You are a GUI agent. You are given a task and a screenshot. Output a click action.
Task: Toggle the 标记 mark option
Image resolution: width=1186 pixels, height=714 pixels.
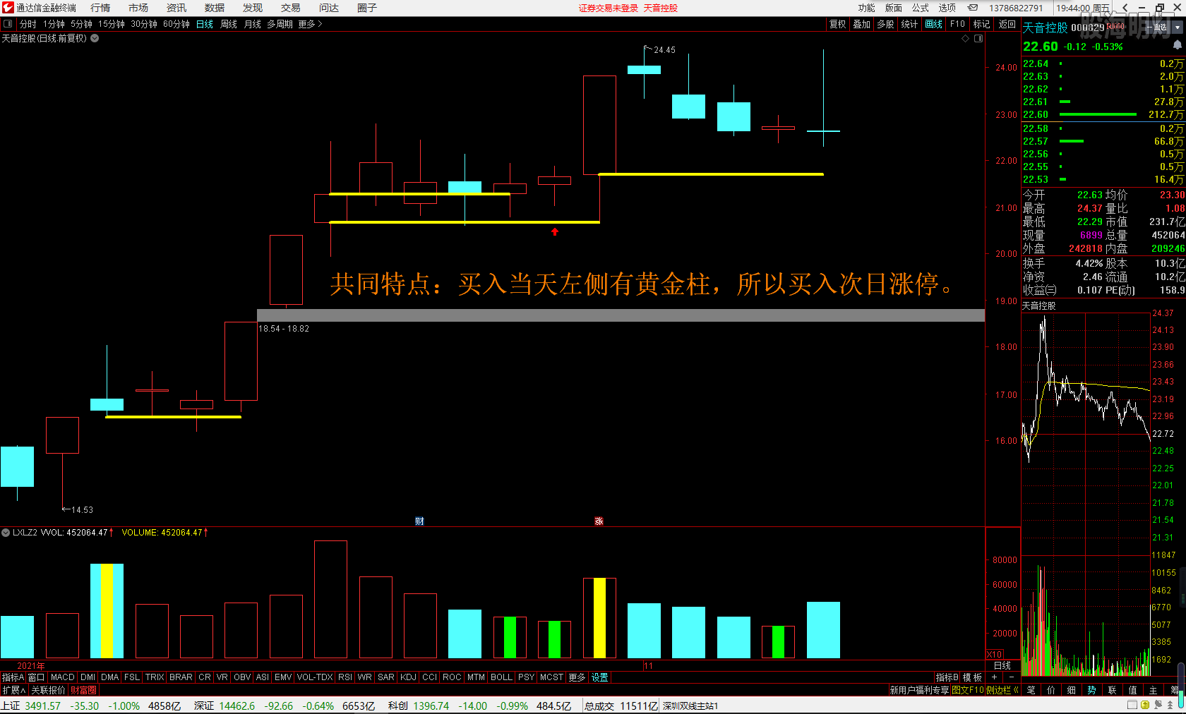coord(982,24)
